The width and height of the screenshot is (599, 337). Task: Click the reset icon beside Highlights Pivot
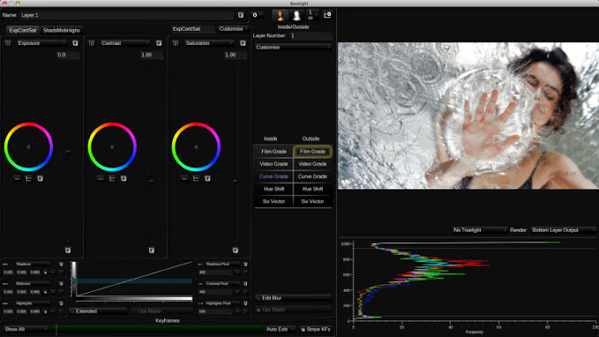click(245, 304)
